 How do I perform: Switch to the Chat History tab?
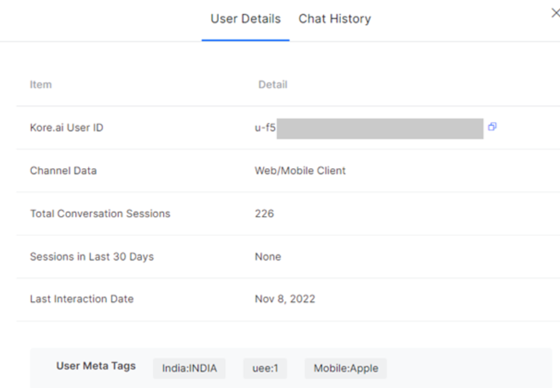point(334,19)
